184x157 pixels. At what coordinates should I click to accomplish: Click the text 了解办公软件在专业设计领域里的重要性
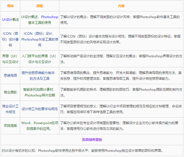(90, 123)
